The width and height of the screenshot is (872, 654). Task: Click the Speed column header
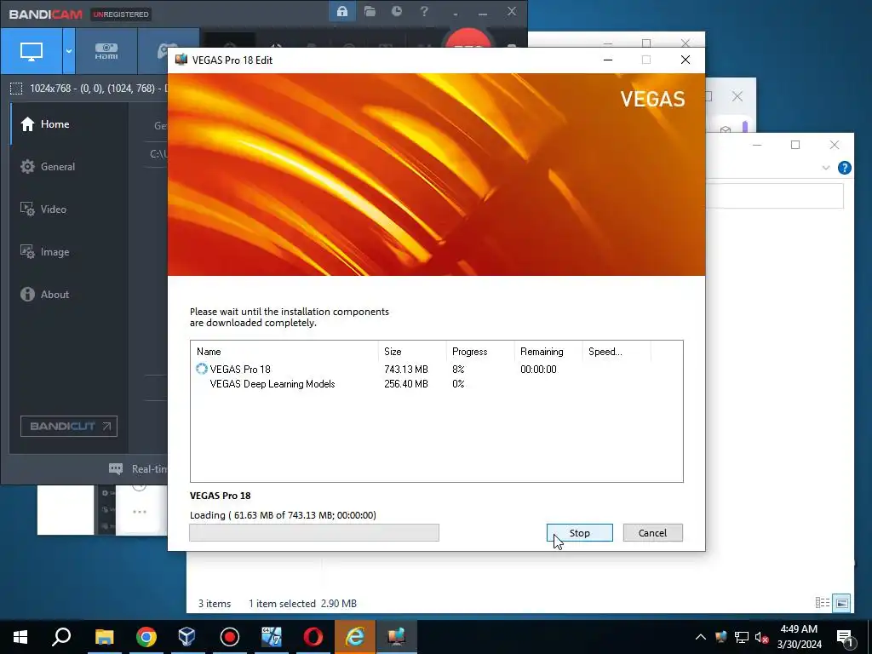coord(617,352)
